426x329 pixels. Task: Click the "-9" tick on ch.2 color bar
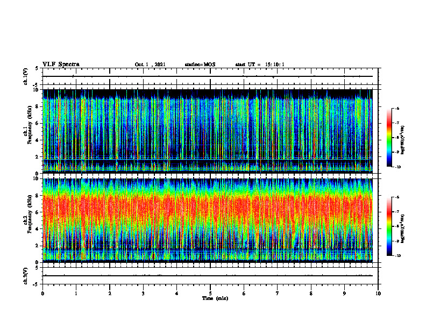click(397, 241)
